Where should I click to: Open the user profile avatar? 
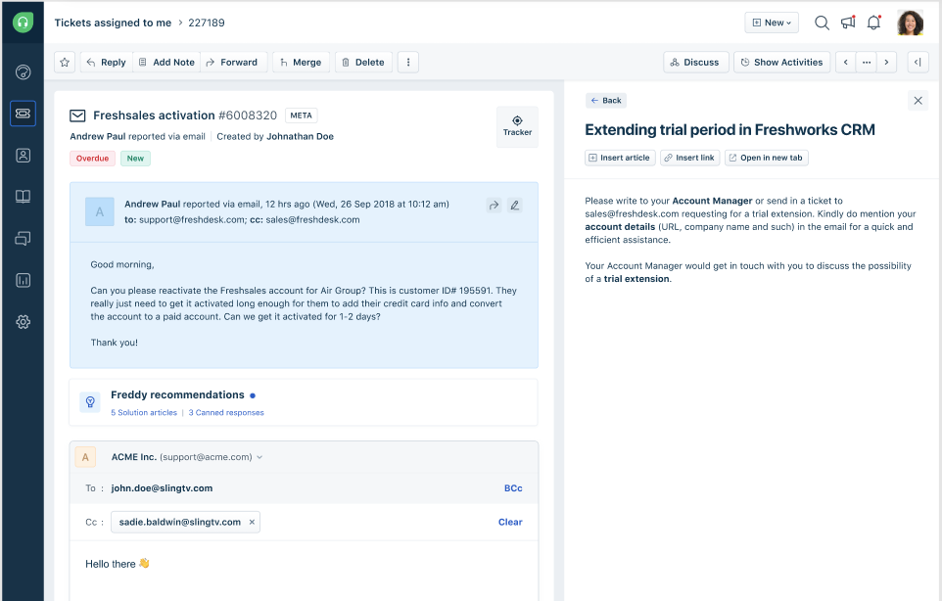pos(910,23)
